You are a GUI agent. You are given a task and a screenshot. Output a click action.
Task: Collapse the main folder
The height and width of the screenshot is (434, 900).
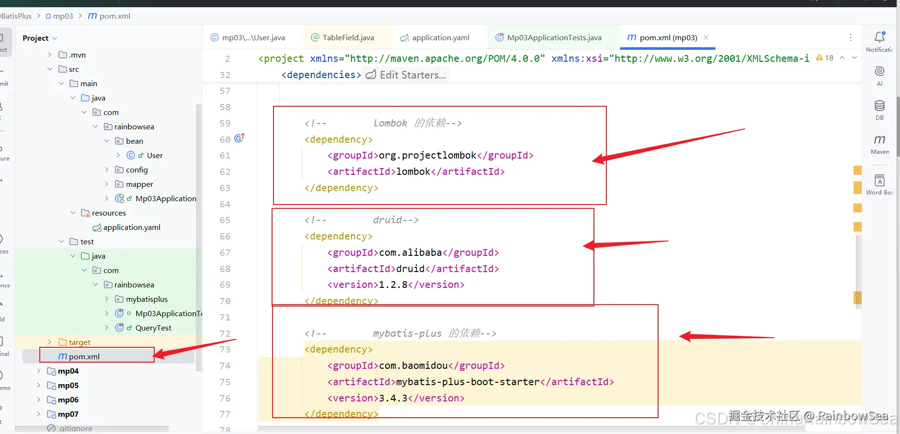point(61,83)
